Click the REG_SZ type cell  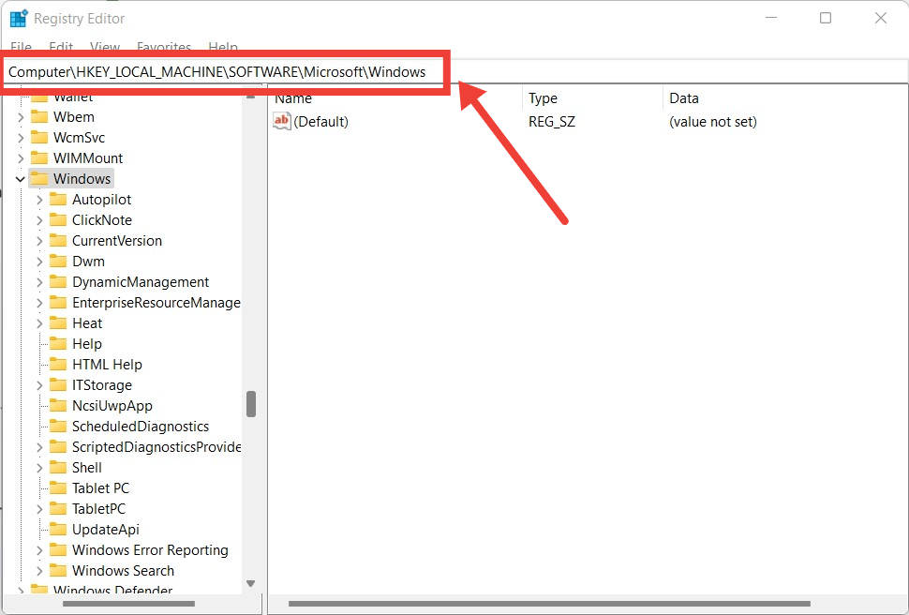tap(552, 122)
